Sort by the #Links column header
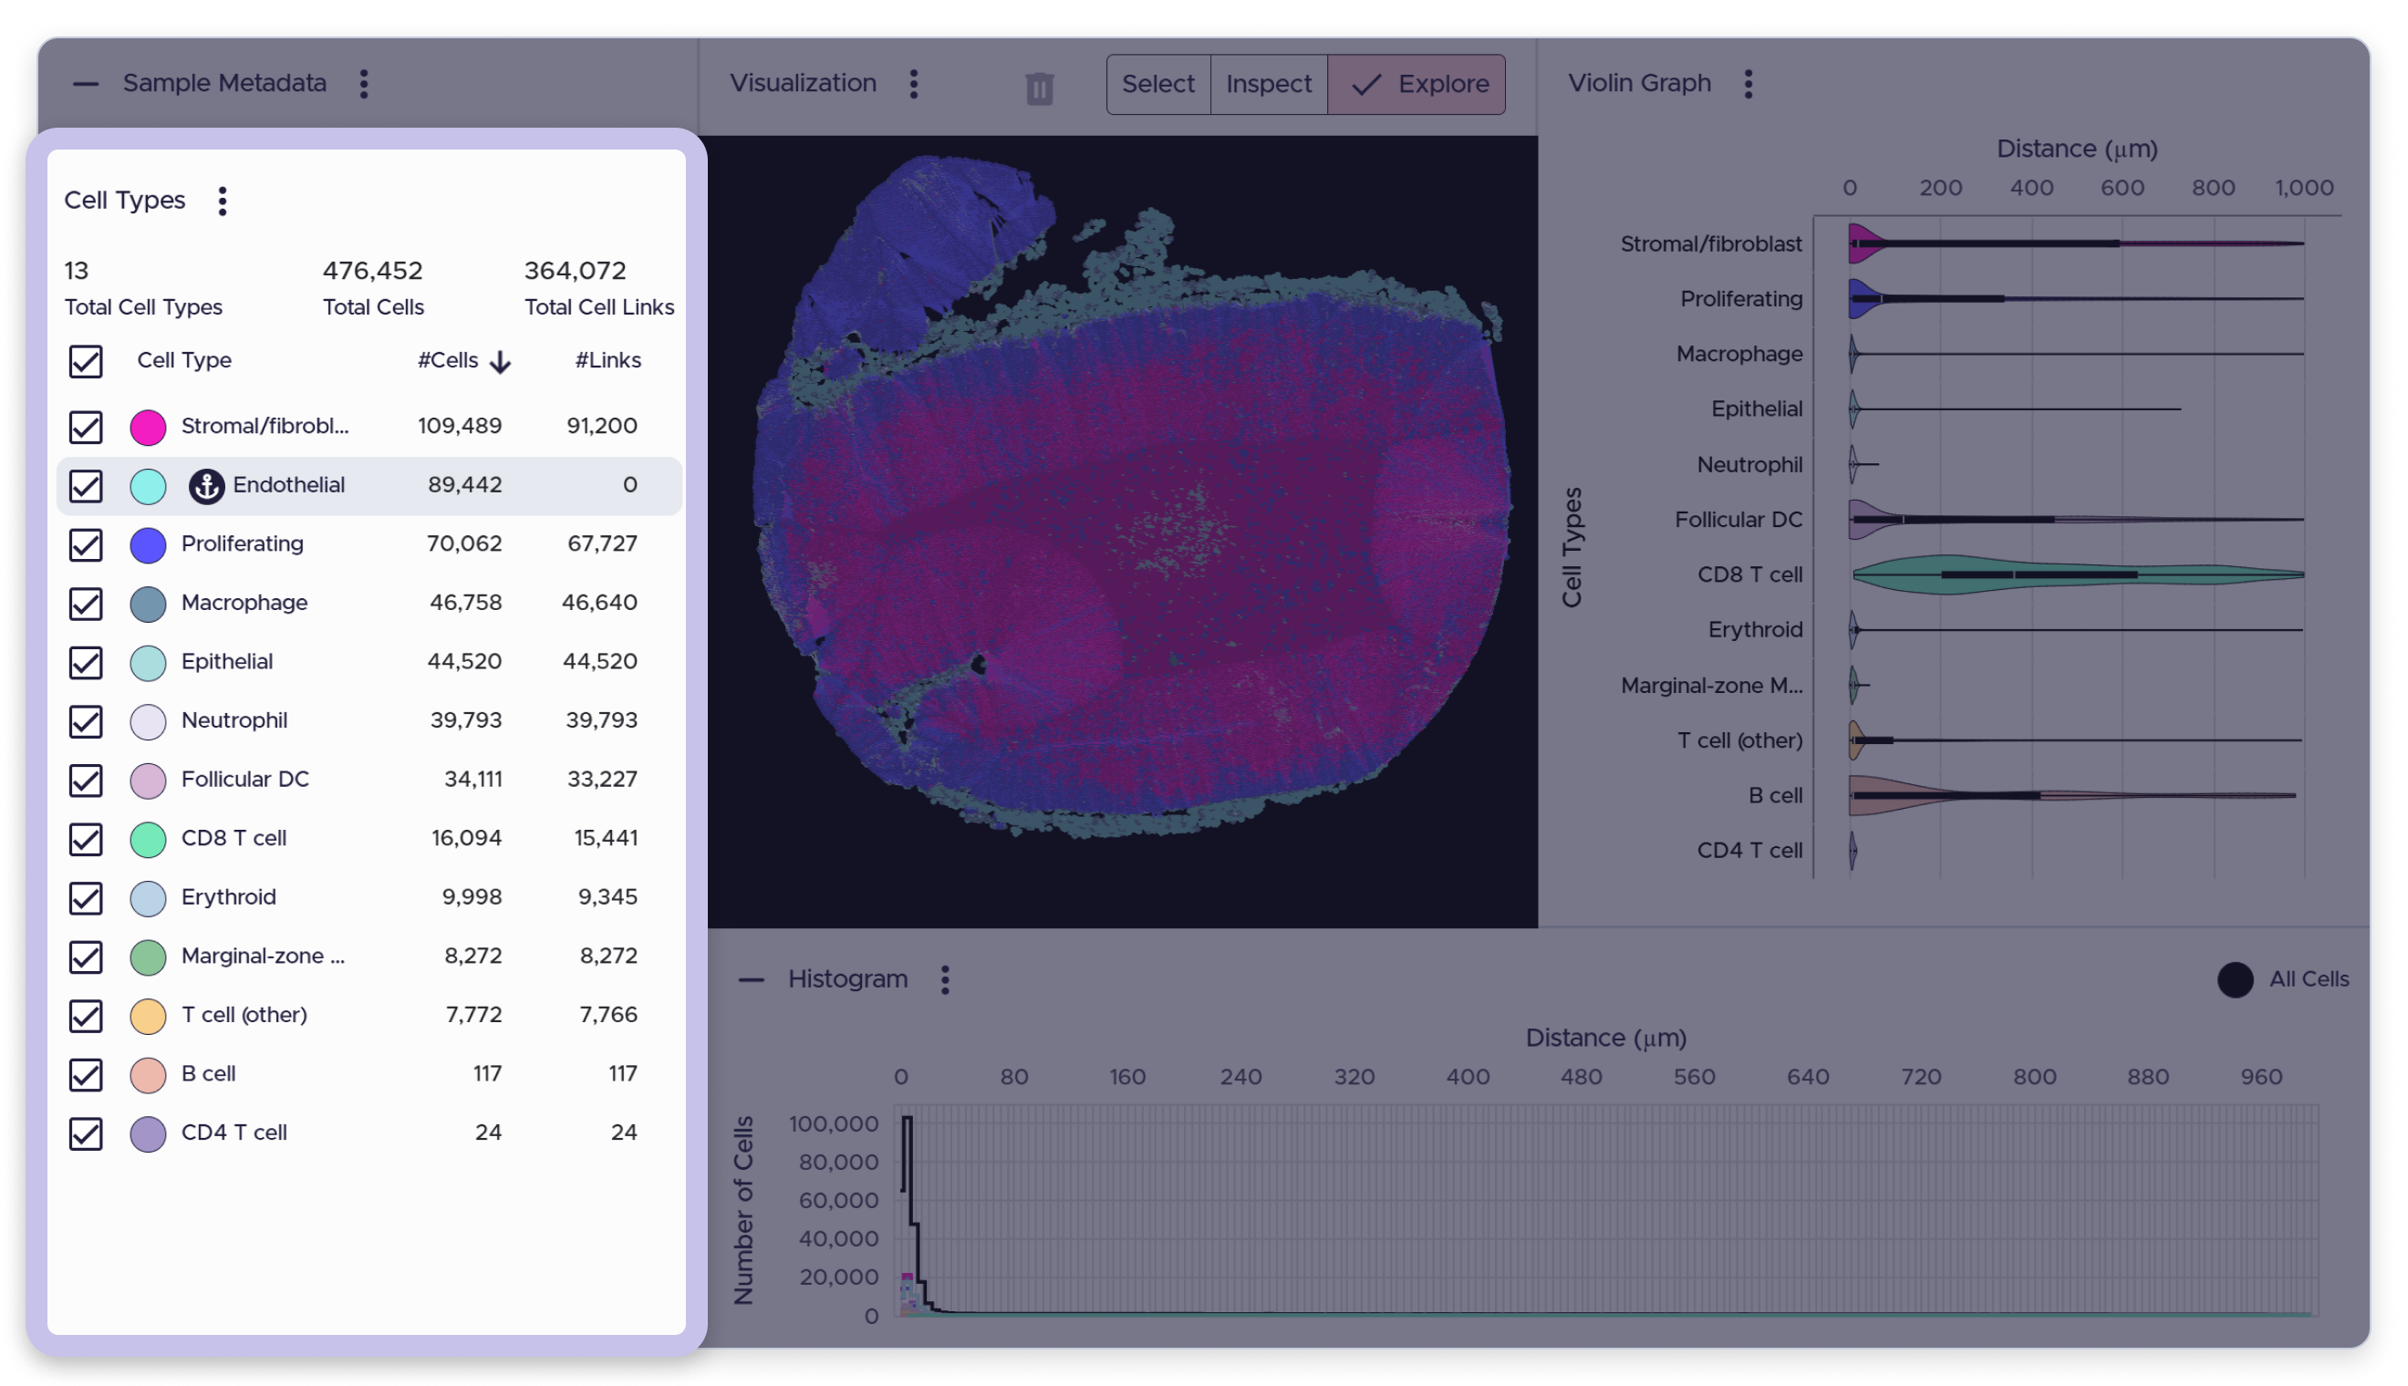The height and width of the screenshot is (1386, 2408). tap(608, 361)
